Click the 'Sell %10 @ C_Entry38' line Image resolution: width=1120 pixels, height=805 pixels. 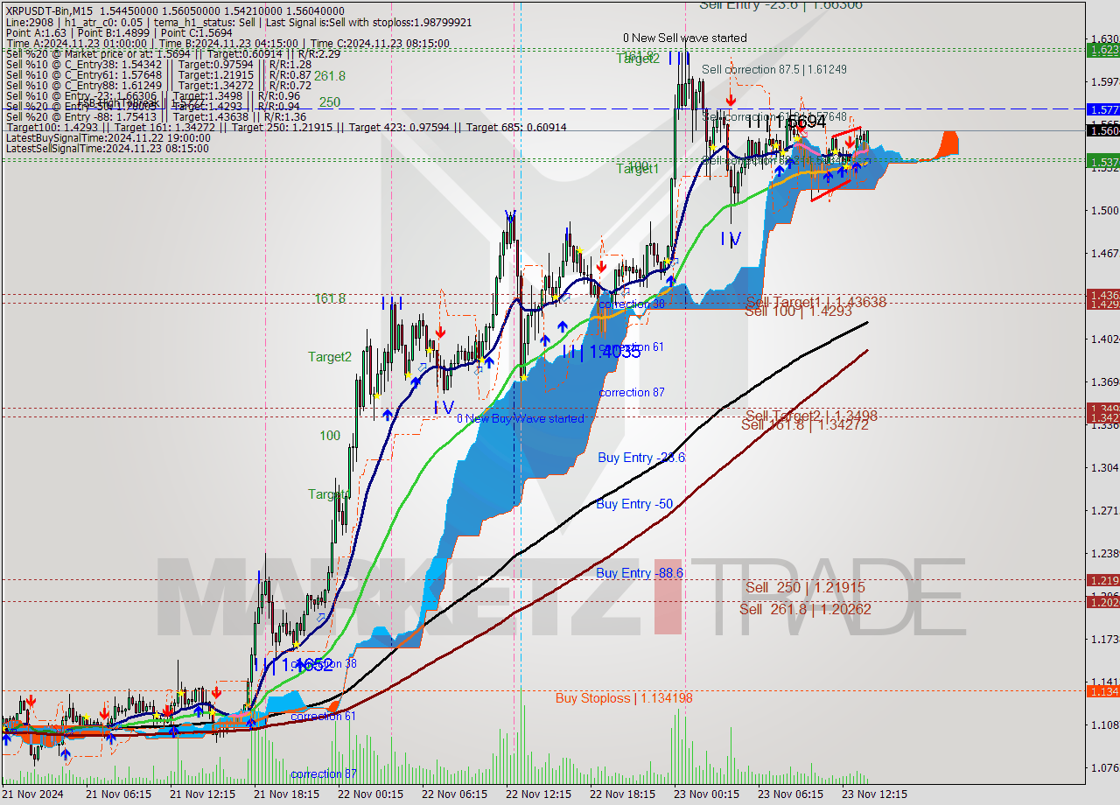point(158,64)
